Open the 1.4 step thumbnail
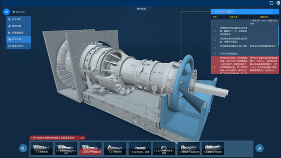The width and height of the screenshot is (281, 158). [x=115, y=148]
